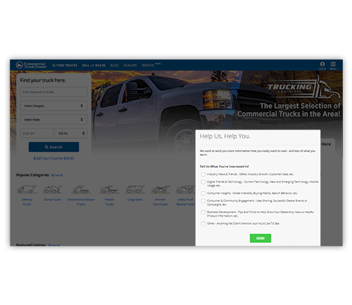Click the keyword or model input field
Viewport: 352px width, 305px height.
(54, 92)
